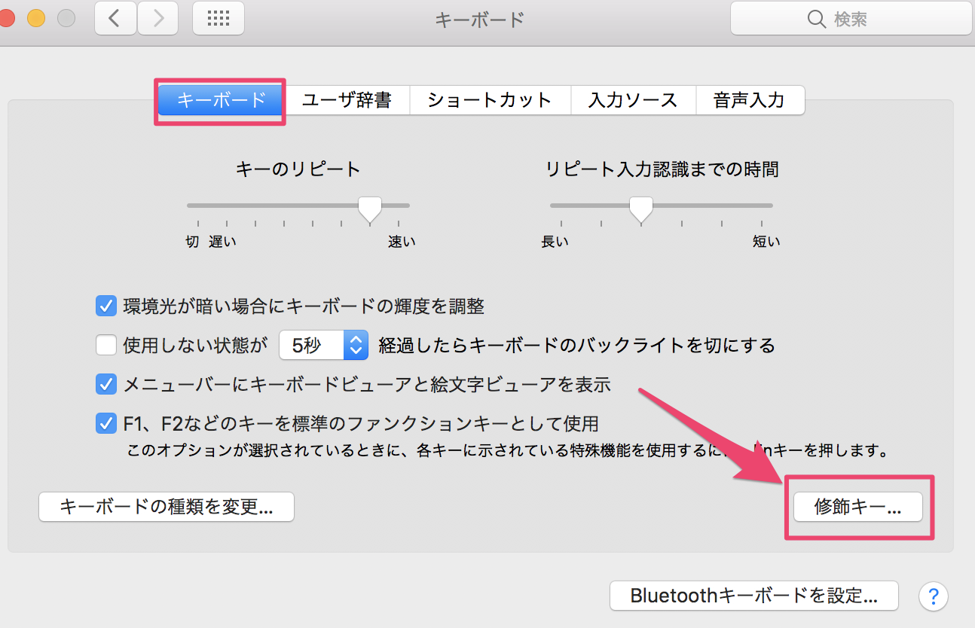Switch to the 音声入力 tab
The image size is (975, 628).
(750, 99)
